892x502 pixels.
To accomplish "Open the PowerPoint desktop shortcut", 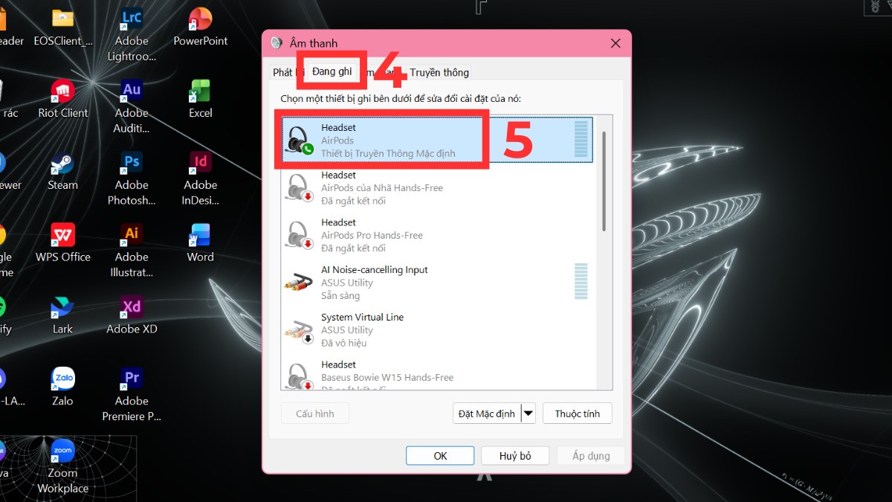I will tap(200, 28).
